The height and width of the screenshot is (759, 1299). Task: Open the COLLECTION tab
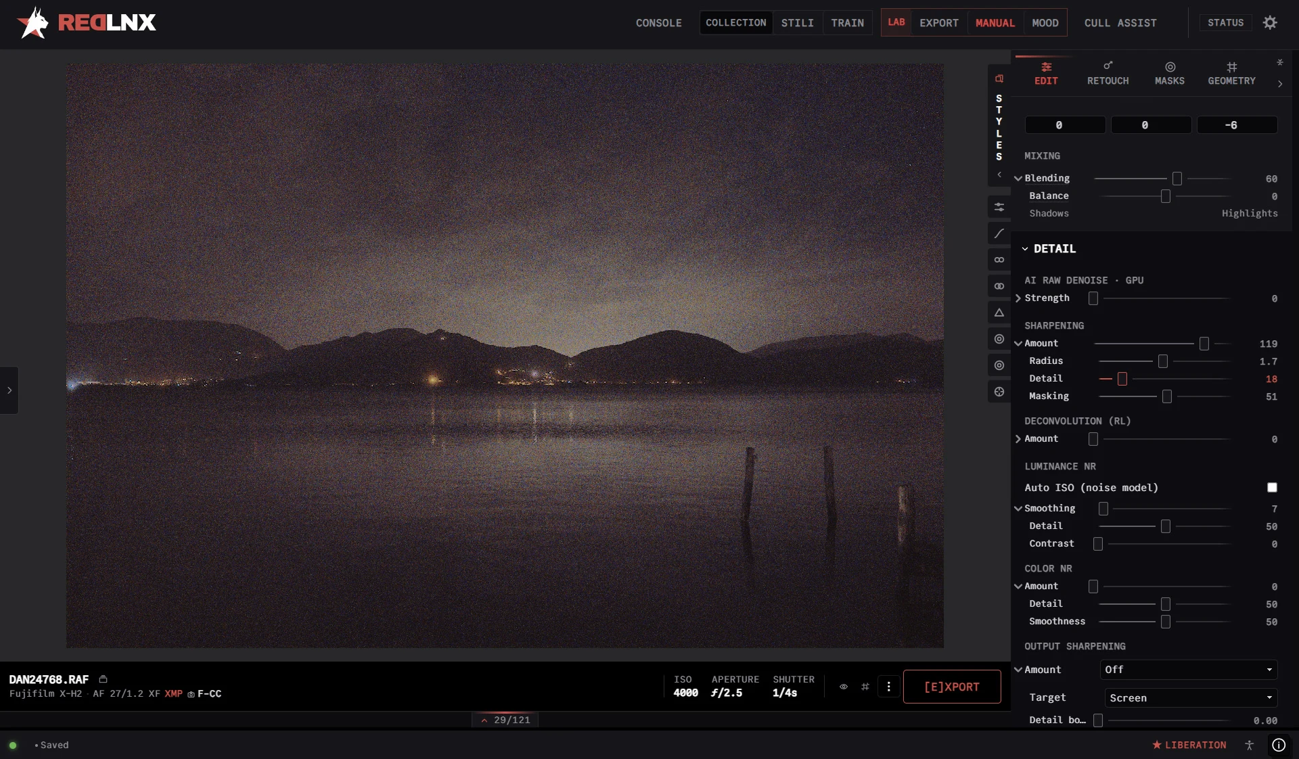click(735, 22)
